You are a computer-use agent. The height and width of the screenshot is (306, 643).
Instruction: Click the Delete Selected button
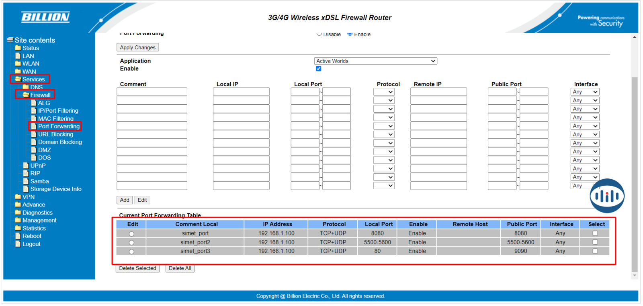137,268
